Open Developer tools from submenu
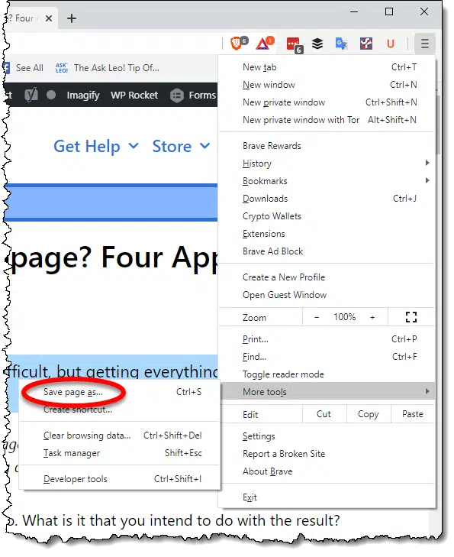Image resolution: width=454 pixels, height=557 pixels. click(120, 479)
